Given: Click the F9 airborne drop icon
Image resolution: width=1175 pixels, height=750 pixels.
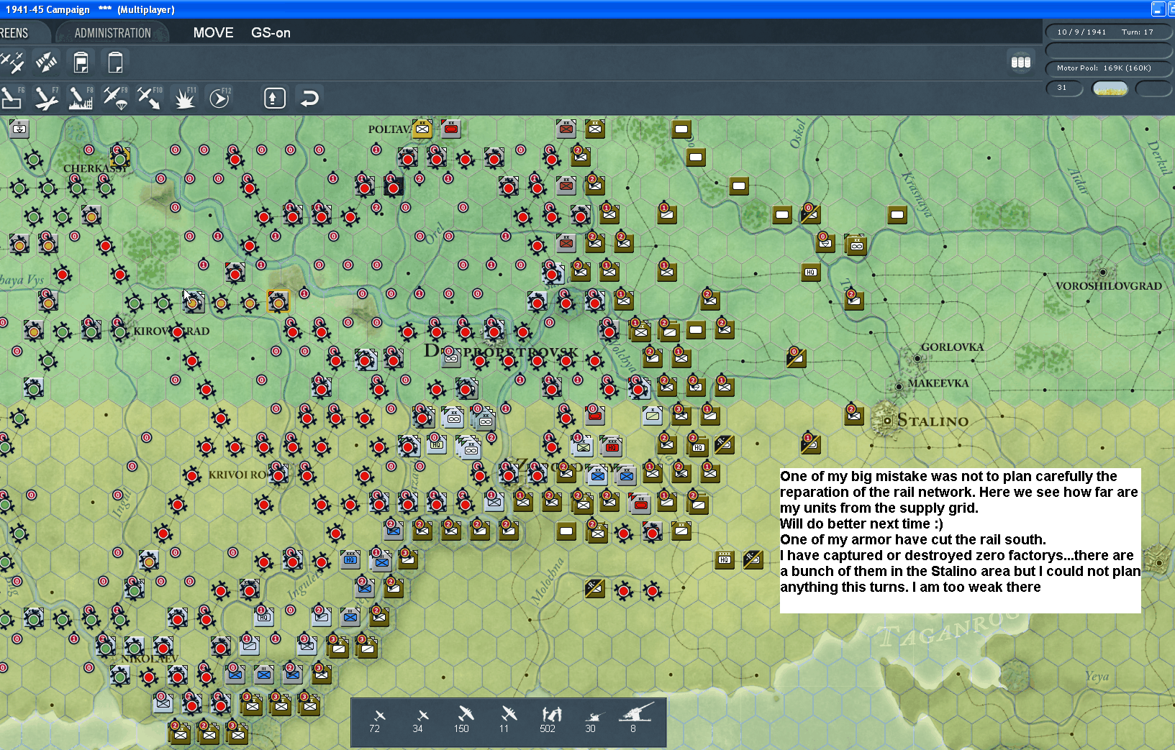Looking at the screenshot, I should tap(115, 97).
